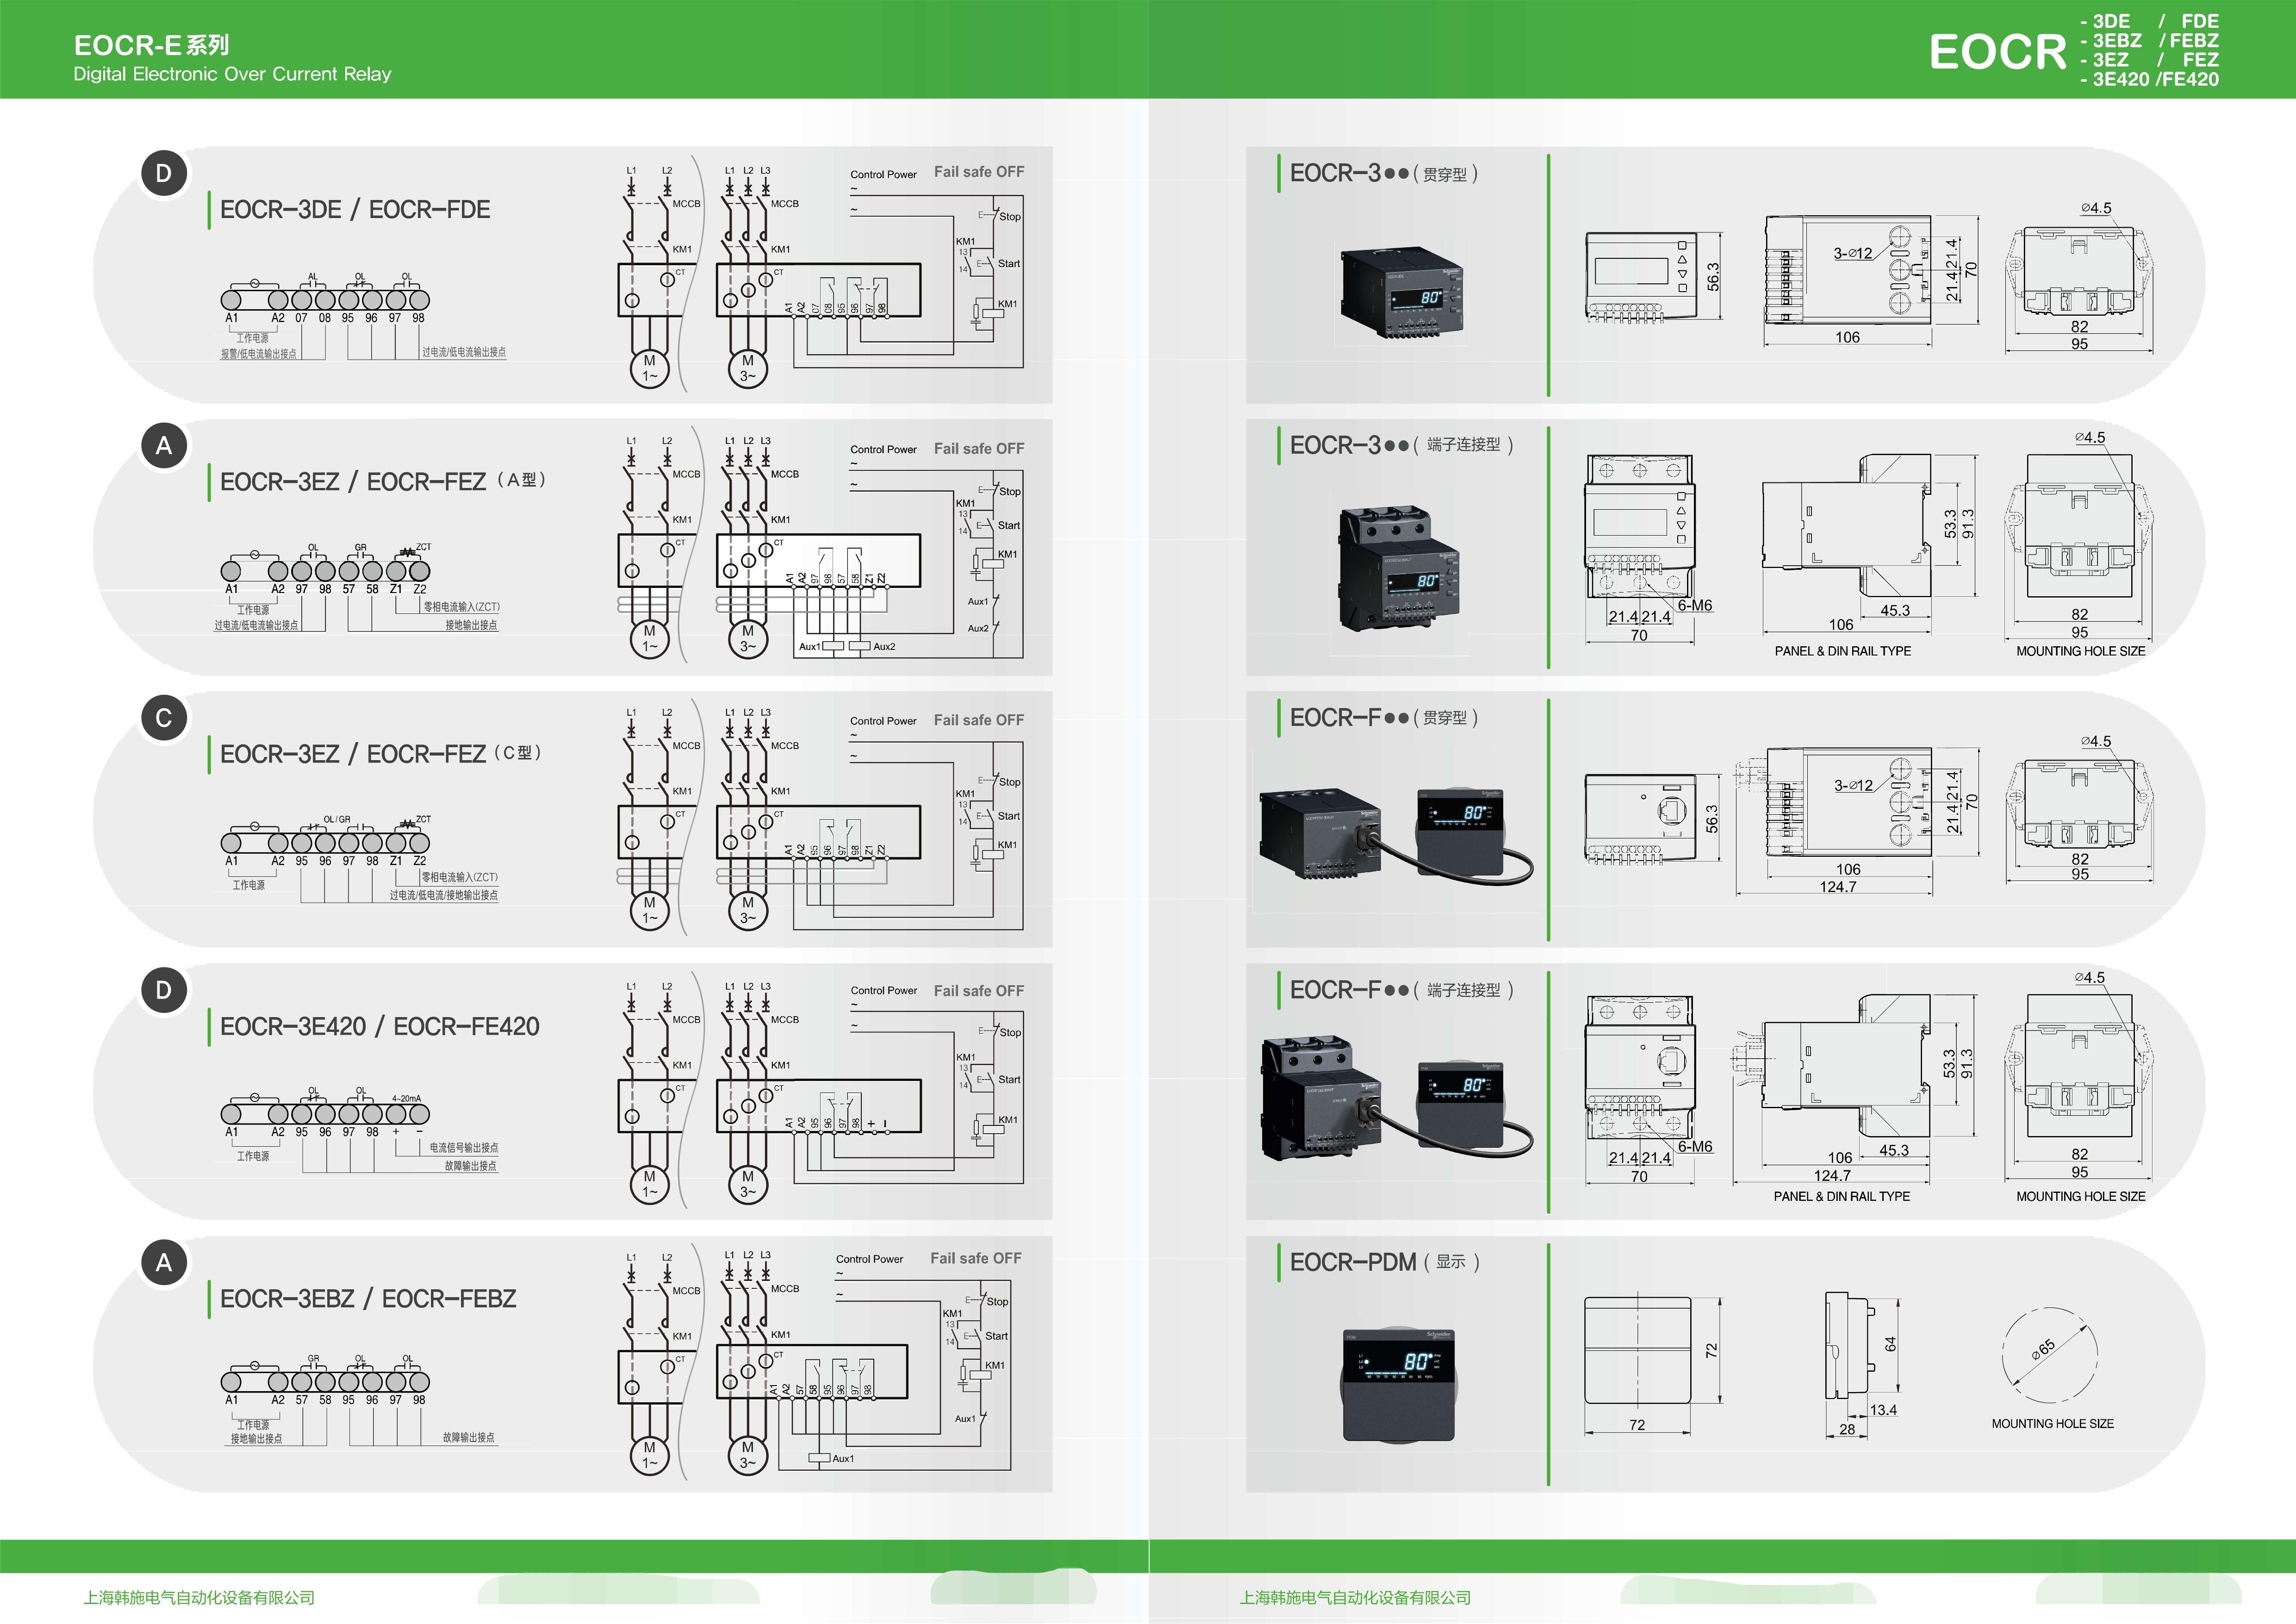
Task: Click the Fail safe OFF label in the 3E420 diagram
Action: (978, 991)
